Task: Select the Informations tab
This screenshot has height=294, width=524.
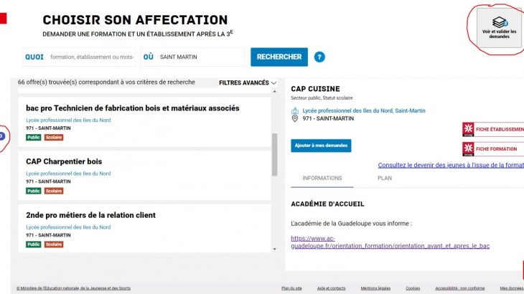Action: tap(322, 178)
